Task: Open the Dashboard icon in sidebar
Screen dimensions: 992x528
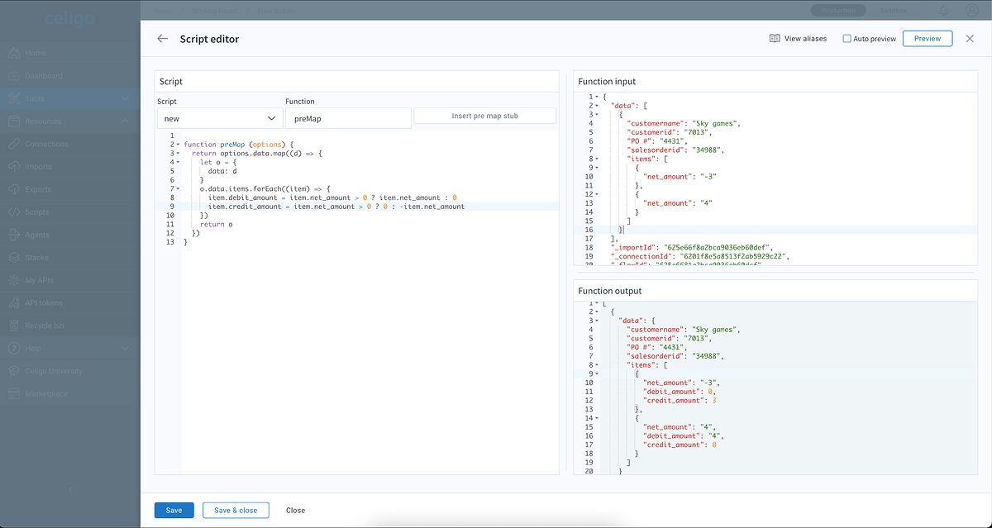Action: coord(14,76)
